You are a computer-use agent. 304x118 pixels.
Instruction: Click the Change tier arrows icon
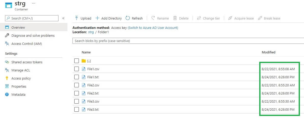[x=199, y=18]
